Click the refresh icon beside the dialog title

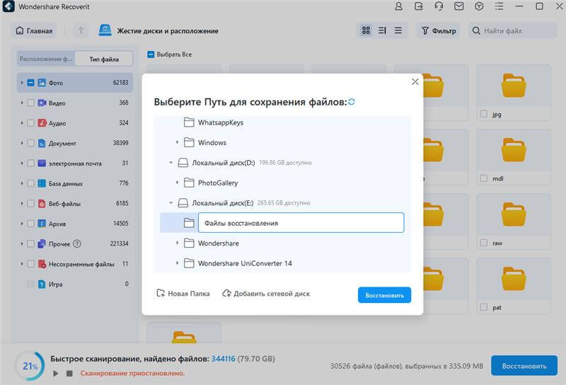pos(352,102)
